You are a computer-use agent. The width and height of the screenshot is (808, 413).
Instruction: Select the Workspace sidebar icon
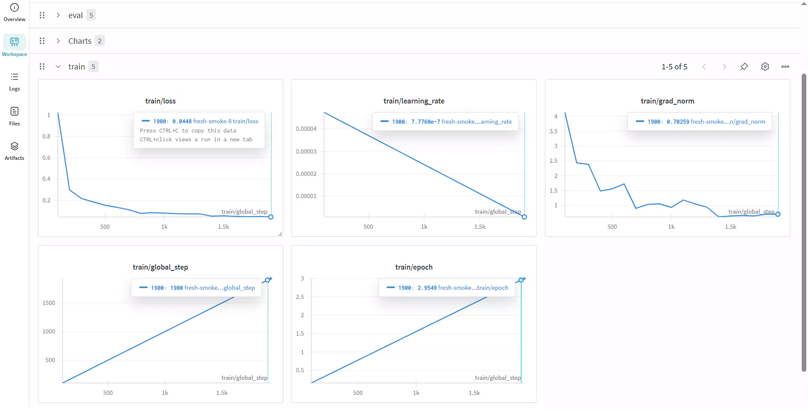[x=14, y=46]
